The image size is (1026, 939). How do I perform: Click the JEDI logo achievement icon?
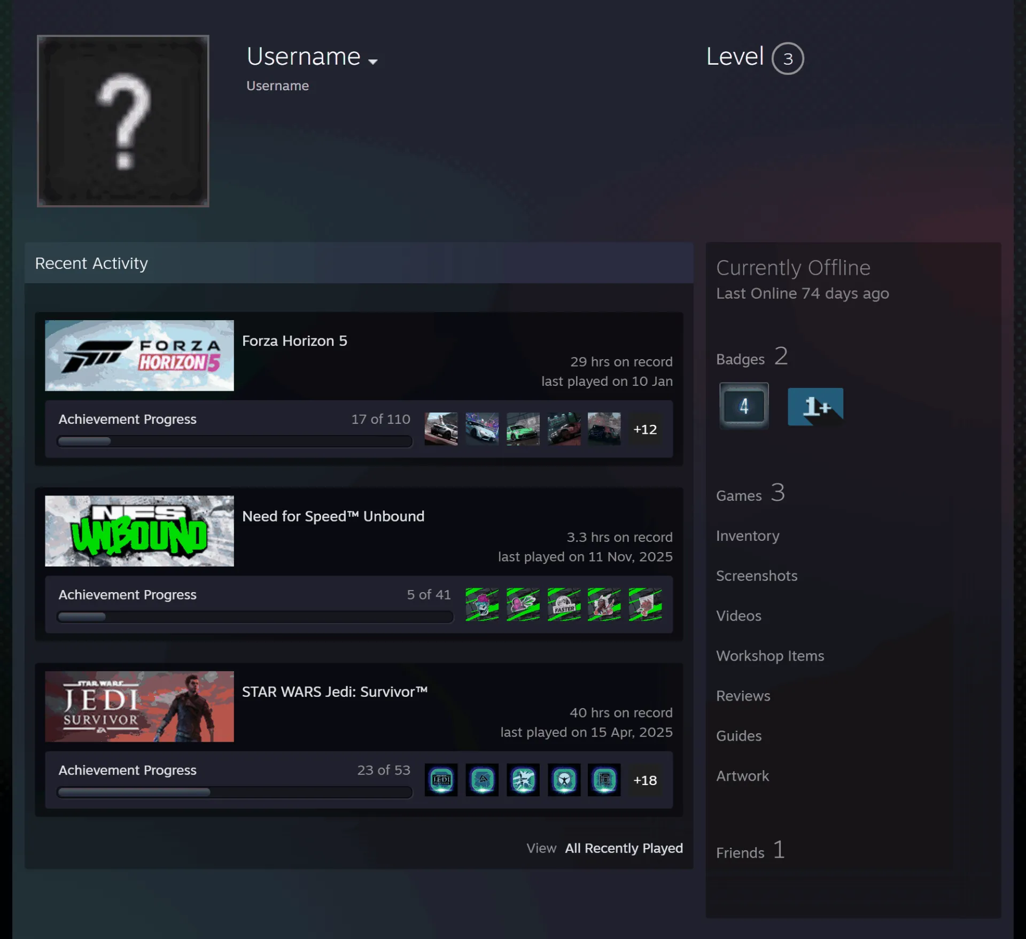point(441,780)
